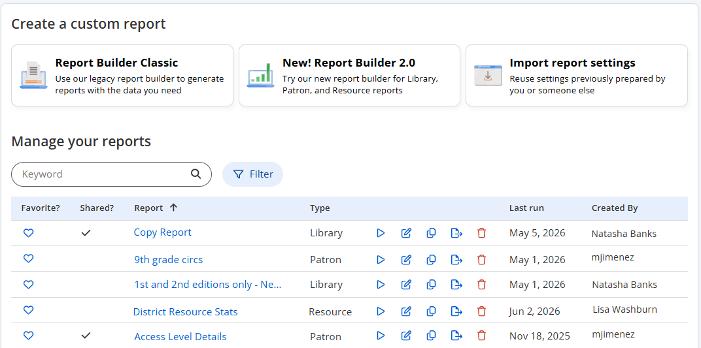
Task: Delete the 9th grade circs report
Action: [x=481, y=260]
